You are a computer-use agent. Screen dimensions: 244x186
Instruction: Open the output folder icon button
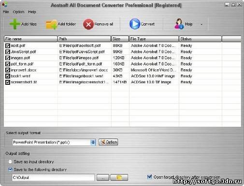click(119, 177)
